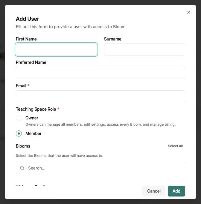This screenshot has width=201, height=204.
Task: Cancel adding the user
Action: click(x=154, y=191)
